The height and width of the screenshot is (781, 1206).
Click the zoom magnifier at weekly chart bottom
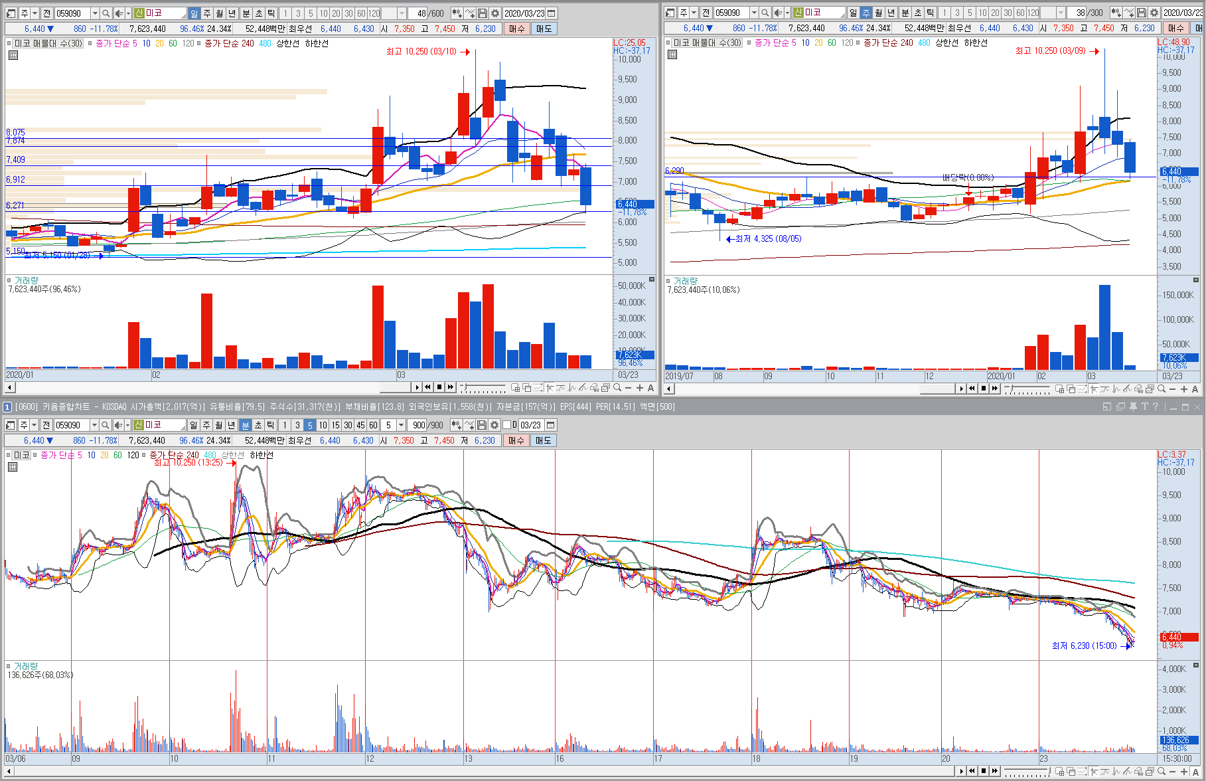(x=1162, y=389)
